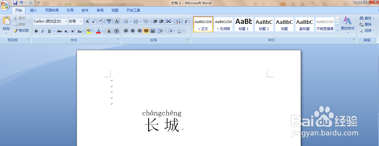The width and height of the screenshot is (379, 146).
Task: Toggle Subscript formatting
Action: click(66, 31)
